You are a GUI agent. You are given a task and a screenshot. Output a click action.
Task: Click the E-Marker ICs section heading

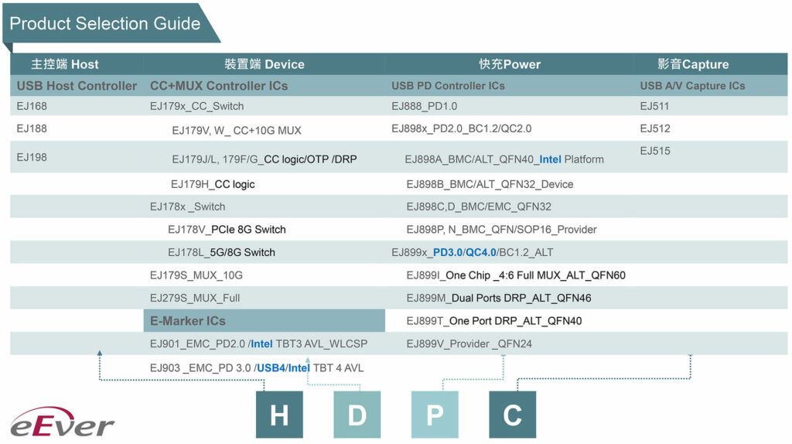coord(188,321)
